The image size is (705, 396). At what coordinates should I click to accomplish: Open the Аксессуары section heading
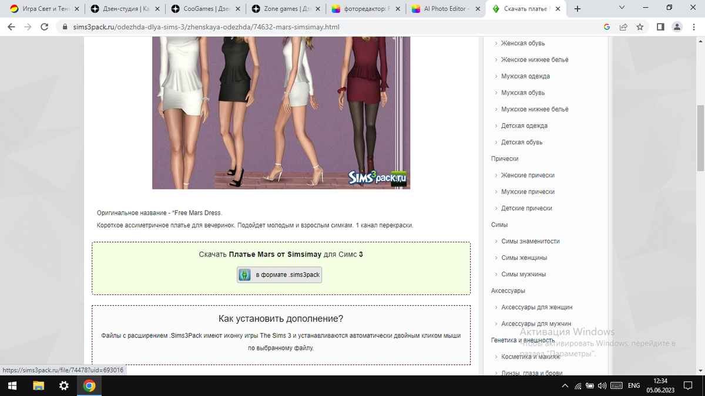click(x=508, y=290)
